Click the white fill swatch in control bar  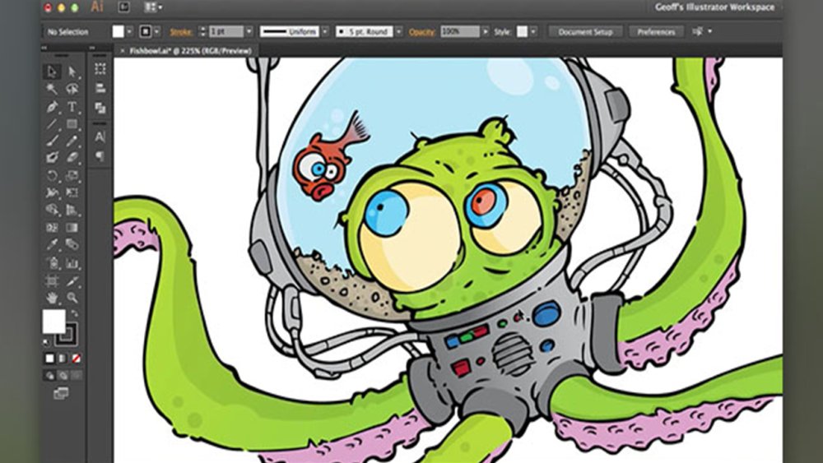(119, 32)
